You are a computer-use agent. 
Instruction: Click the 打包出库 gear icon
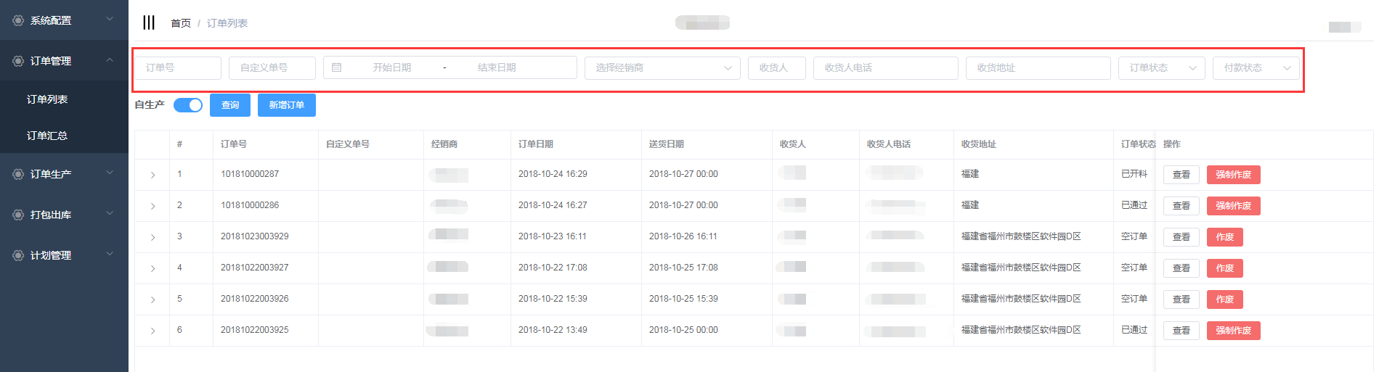[18, 215]
